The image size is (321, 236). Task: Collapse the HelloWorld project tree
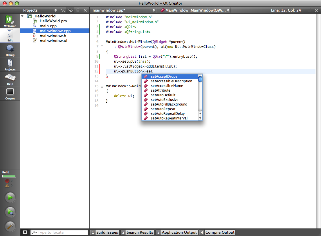tap(22, 16)
